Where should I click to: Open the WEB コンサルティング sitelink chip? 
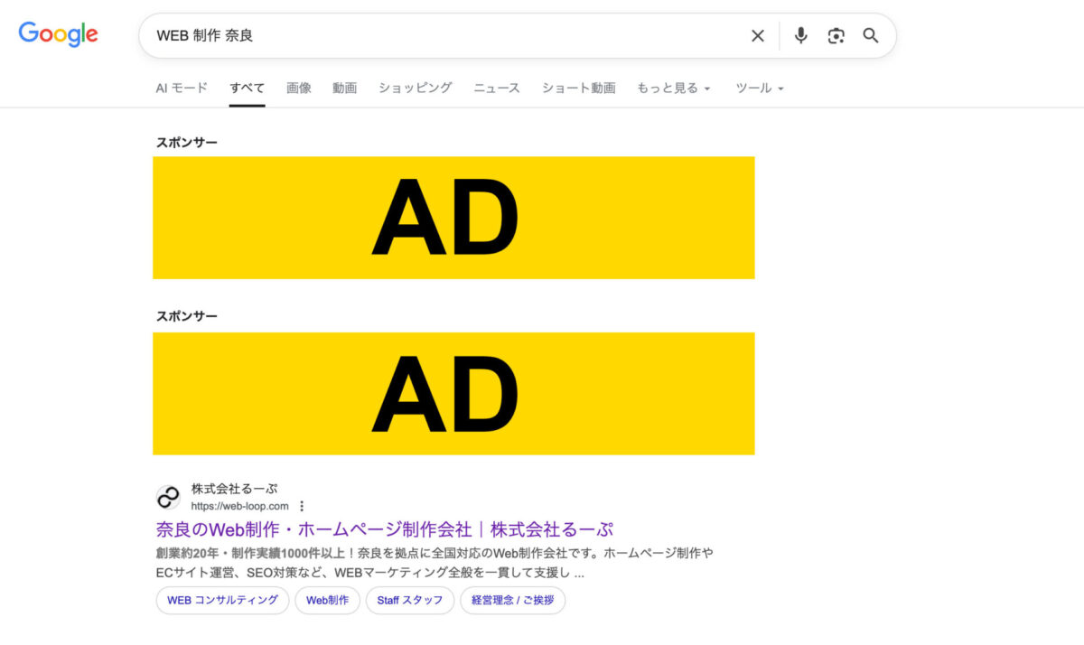pos(222,600)
